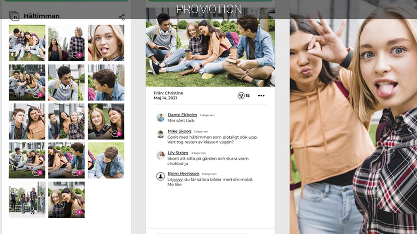The height and width of the screenshot is (234, 417).
Task: Click the comment badge showing 5
Action: pyautogui.click(x=117, y=133)
